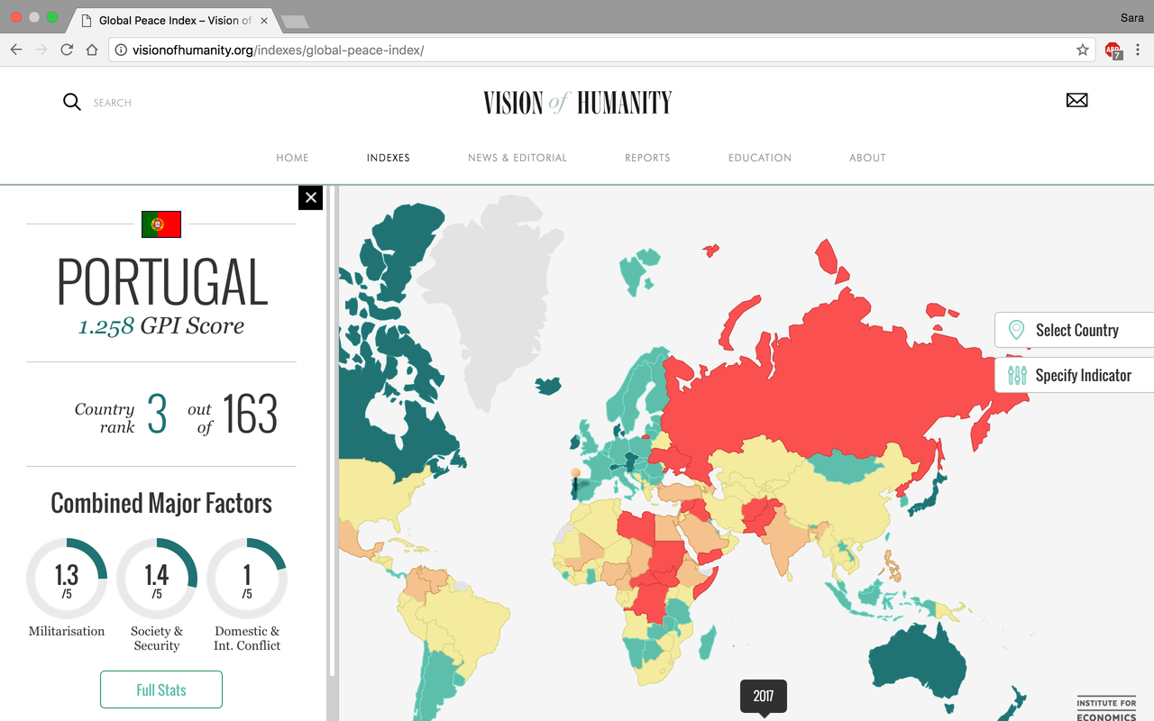Bookmark page with star icon
This screenshot has width=1154, height=721.
click(1083, 50)
